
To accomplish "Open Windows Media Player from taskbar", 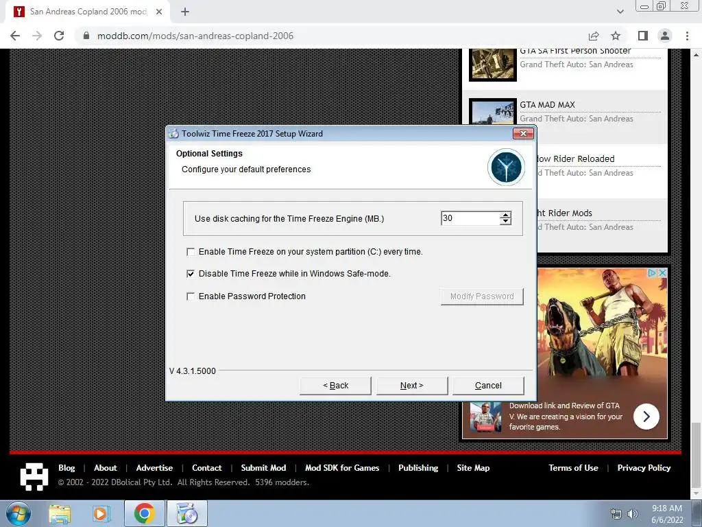I will [101, 514].
